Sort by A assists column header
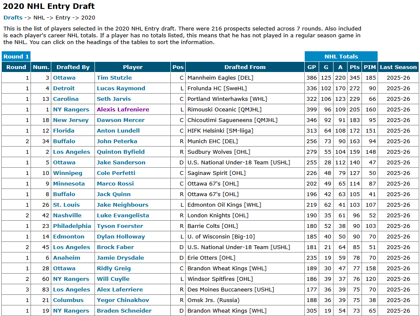Screen dimensions: 420x316 pyautogui.click(x=340, y=67)
